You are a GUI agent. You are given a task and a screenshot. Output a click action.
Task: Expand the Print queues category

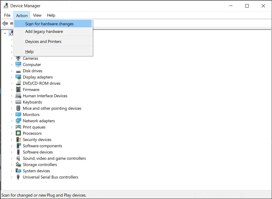[12, 127]
